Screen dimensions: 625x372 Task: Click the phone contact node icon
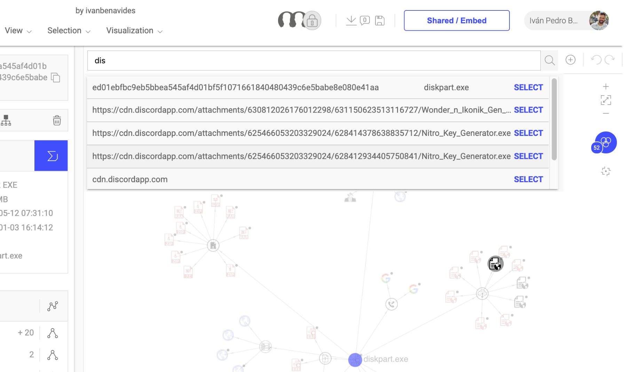(x=391, y=304)
